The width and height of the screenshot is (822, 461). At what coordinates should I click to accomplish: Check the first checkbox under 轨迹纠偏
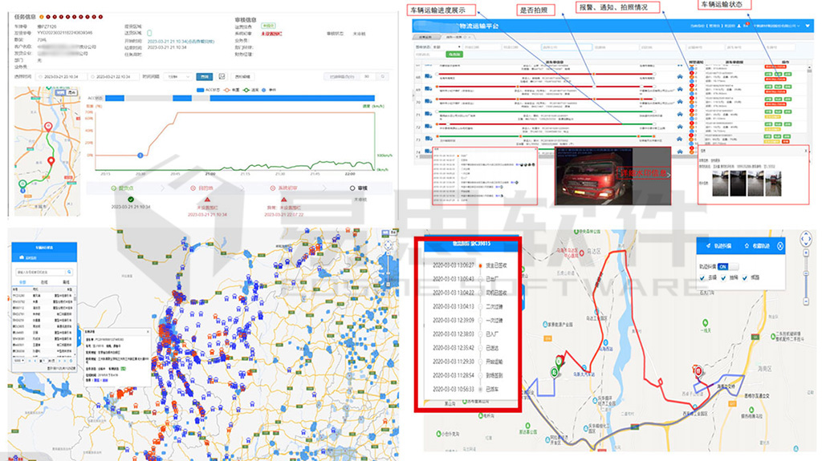click(703, 279)
